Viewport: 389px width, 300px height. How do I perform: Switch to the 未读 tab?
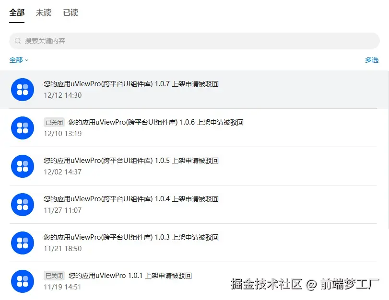click(x=44, y=12)
